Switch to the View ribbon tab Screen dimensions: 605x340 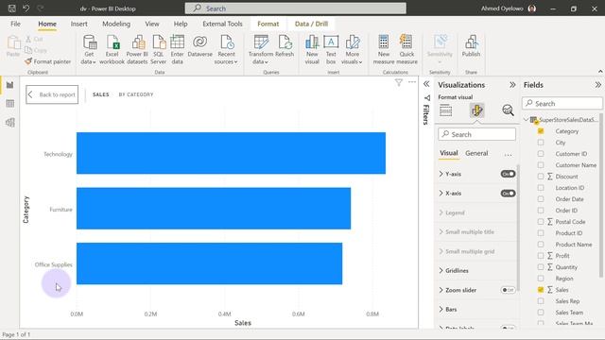click(152, 24)
